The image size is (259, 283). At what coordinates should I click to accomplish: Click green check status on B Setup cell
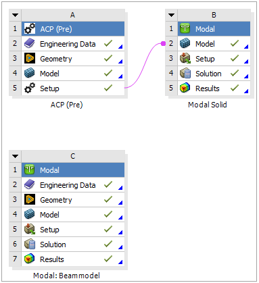tap(235, 58)
